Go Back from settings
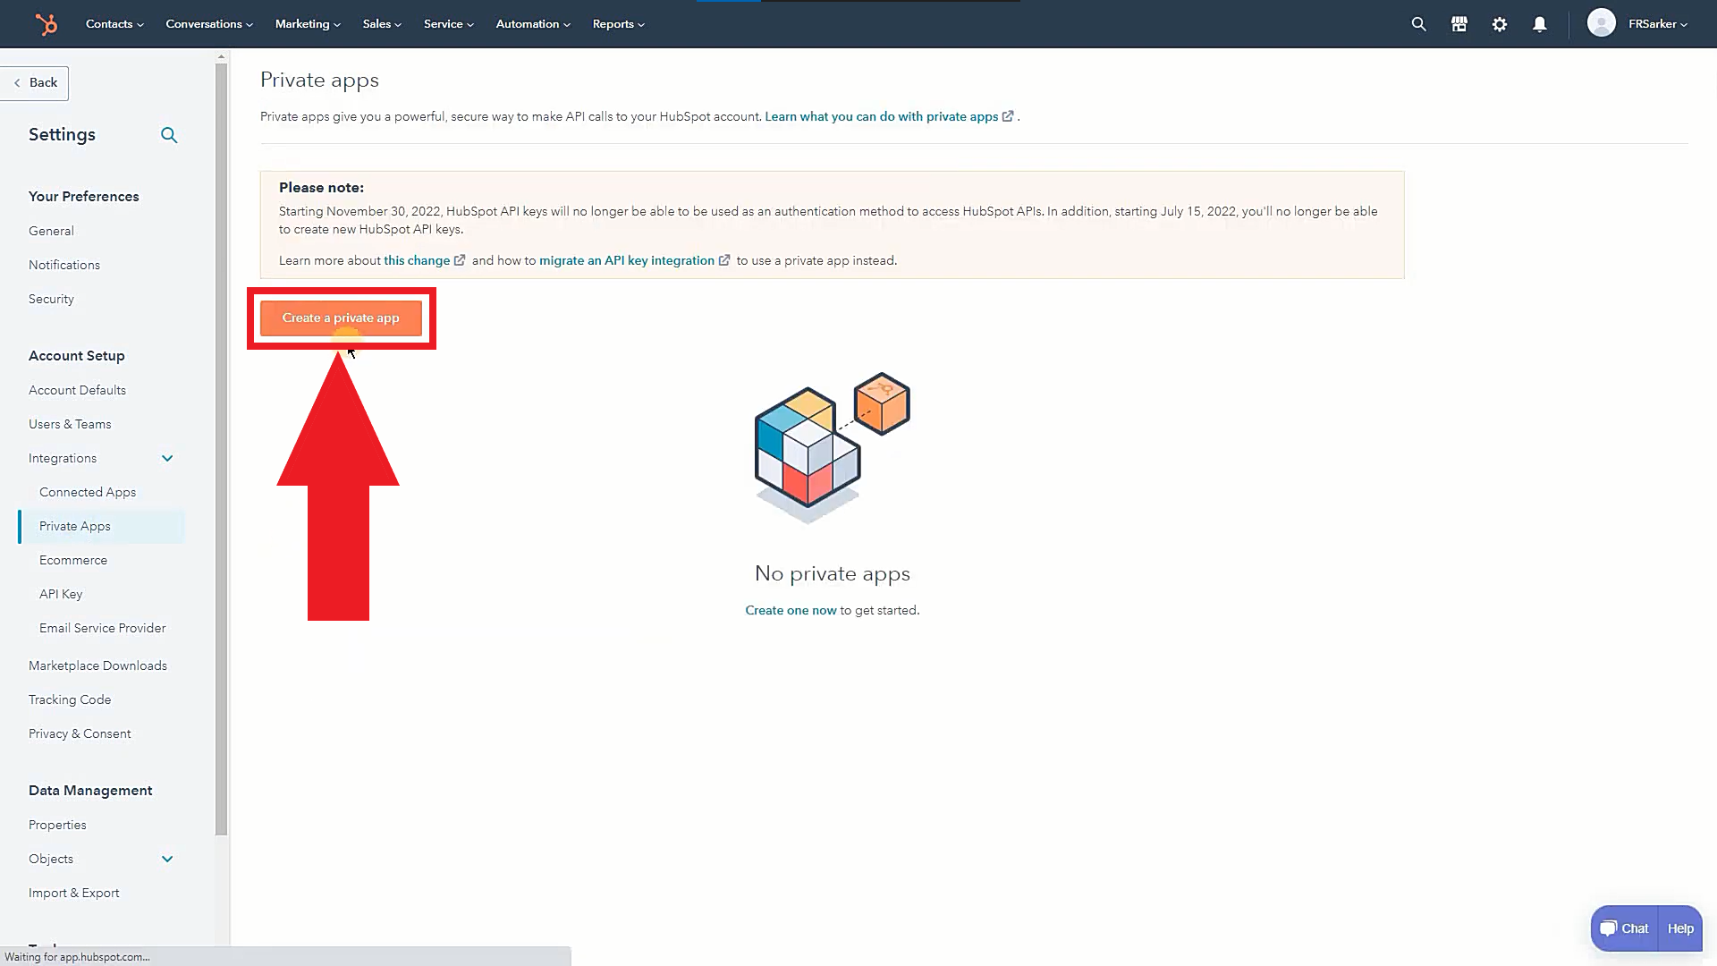 [36, 82]
